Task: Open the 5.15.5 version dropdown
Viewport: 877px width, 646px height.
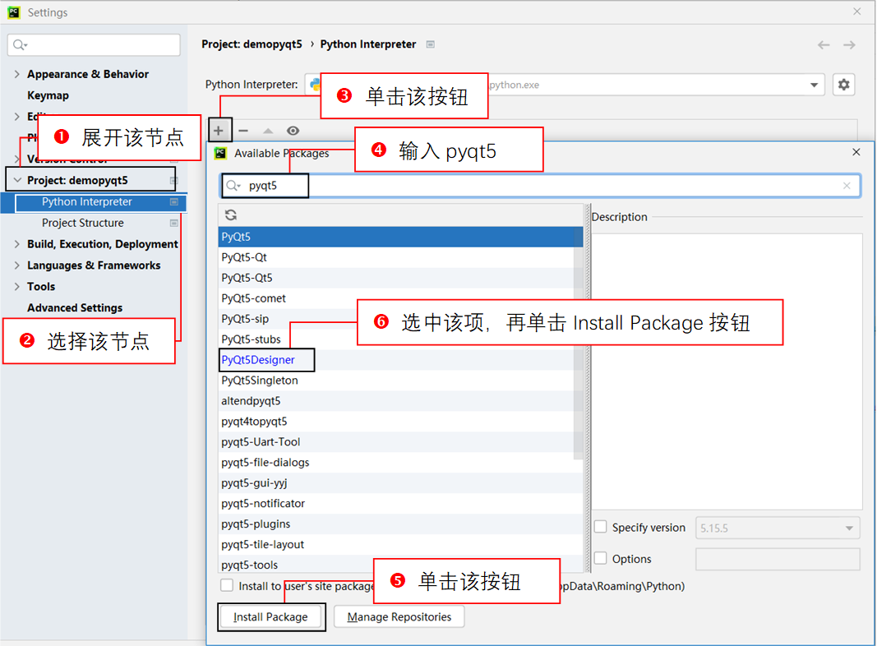Action: point(849,528)
